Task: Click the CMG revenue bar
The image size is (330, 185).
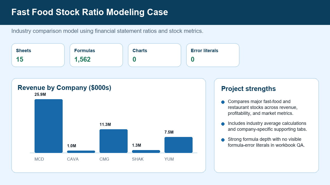Action: tap(113, 141)
